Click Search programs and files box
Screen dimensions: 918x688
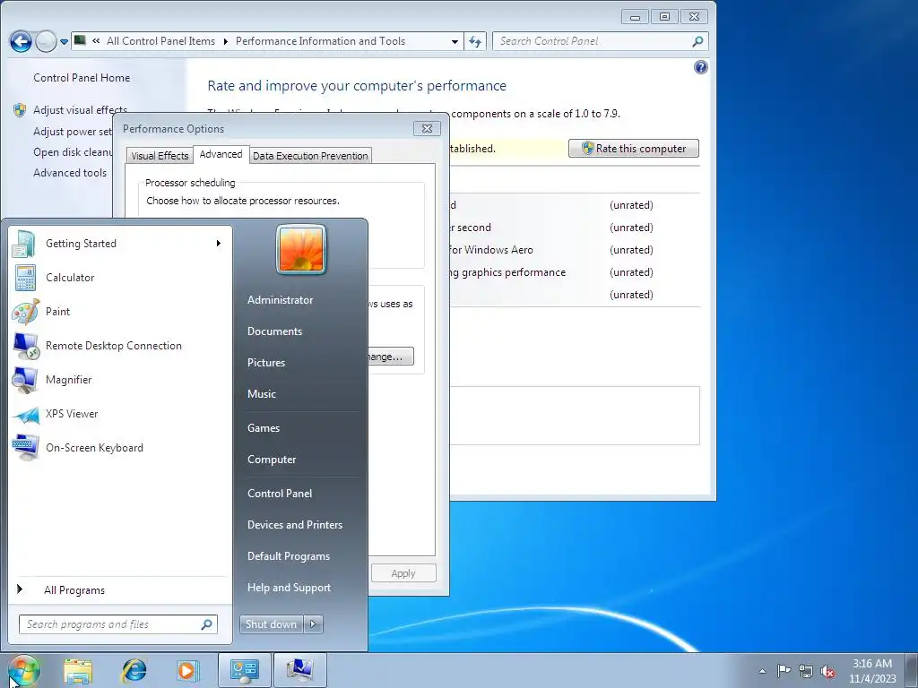(x=117, y=624)
